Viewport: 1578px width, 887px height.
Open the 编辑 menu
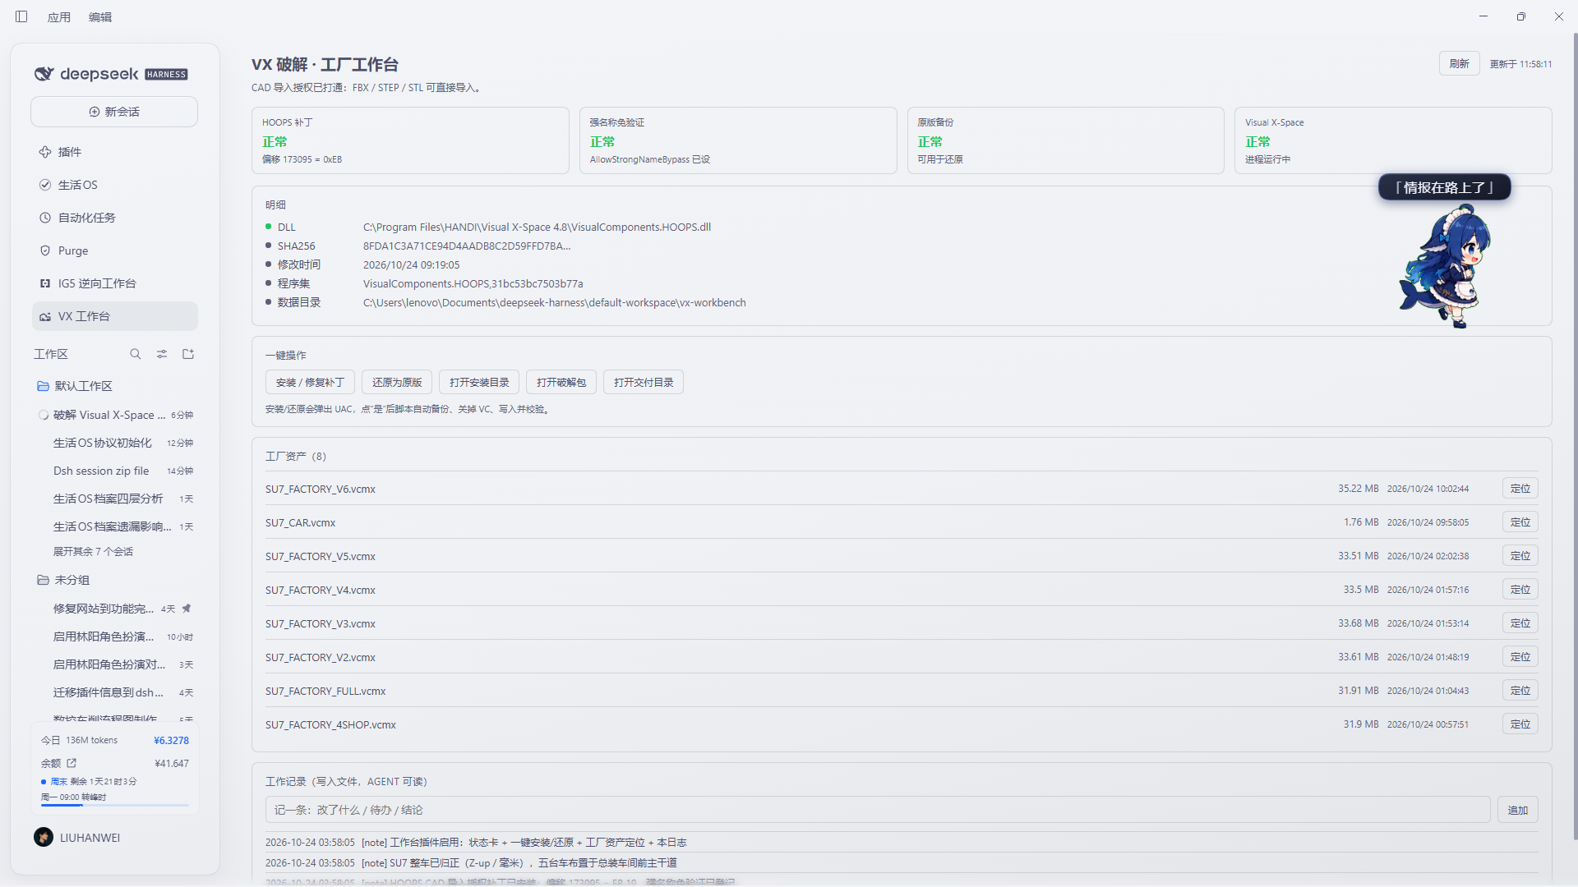click(100, 17)
